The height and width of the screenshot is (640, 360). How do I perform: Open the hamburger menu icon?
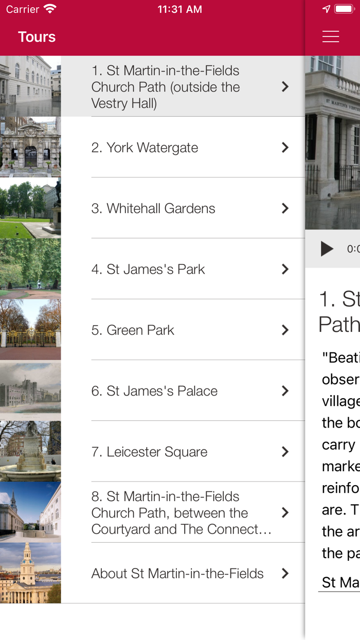(x=330, y=37)
